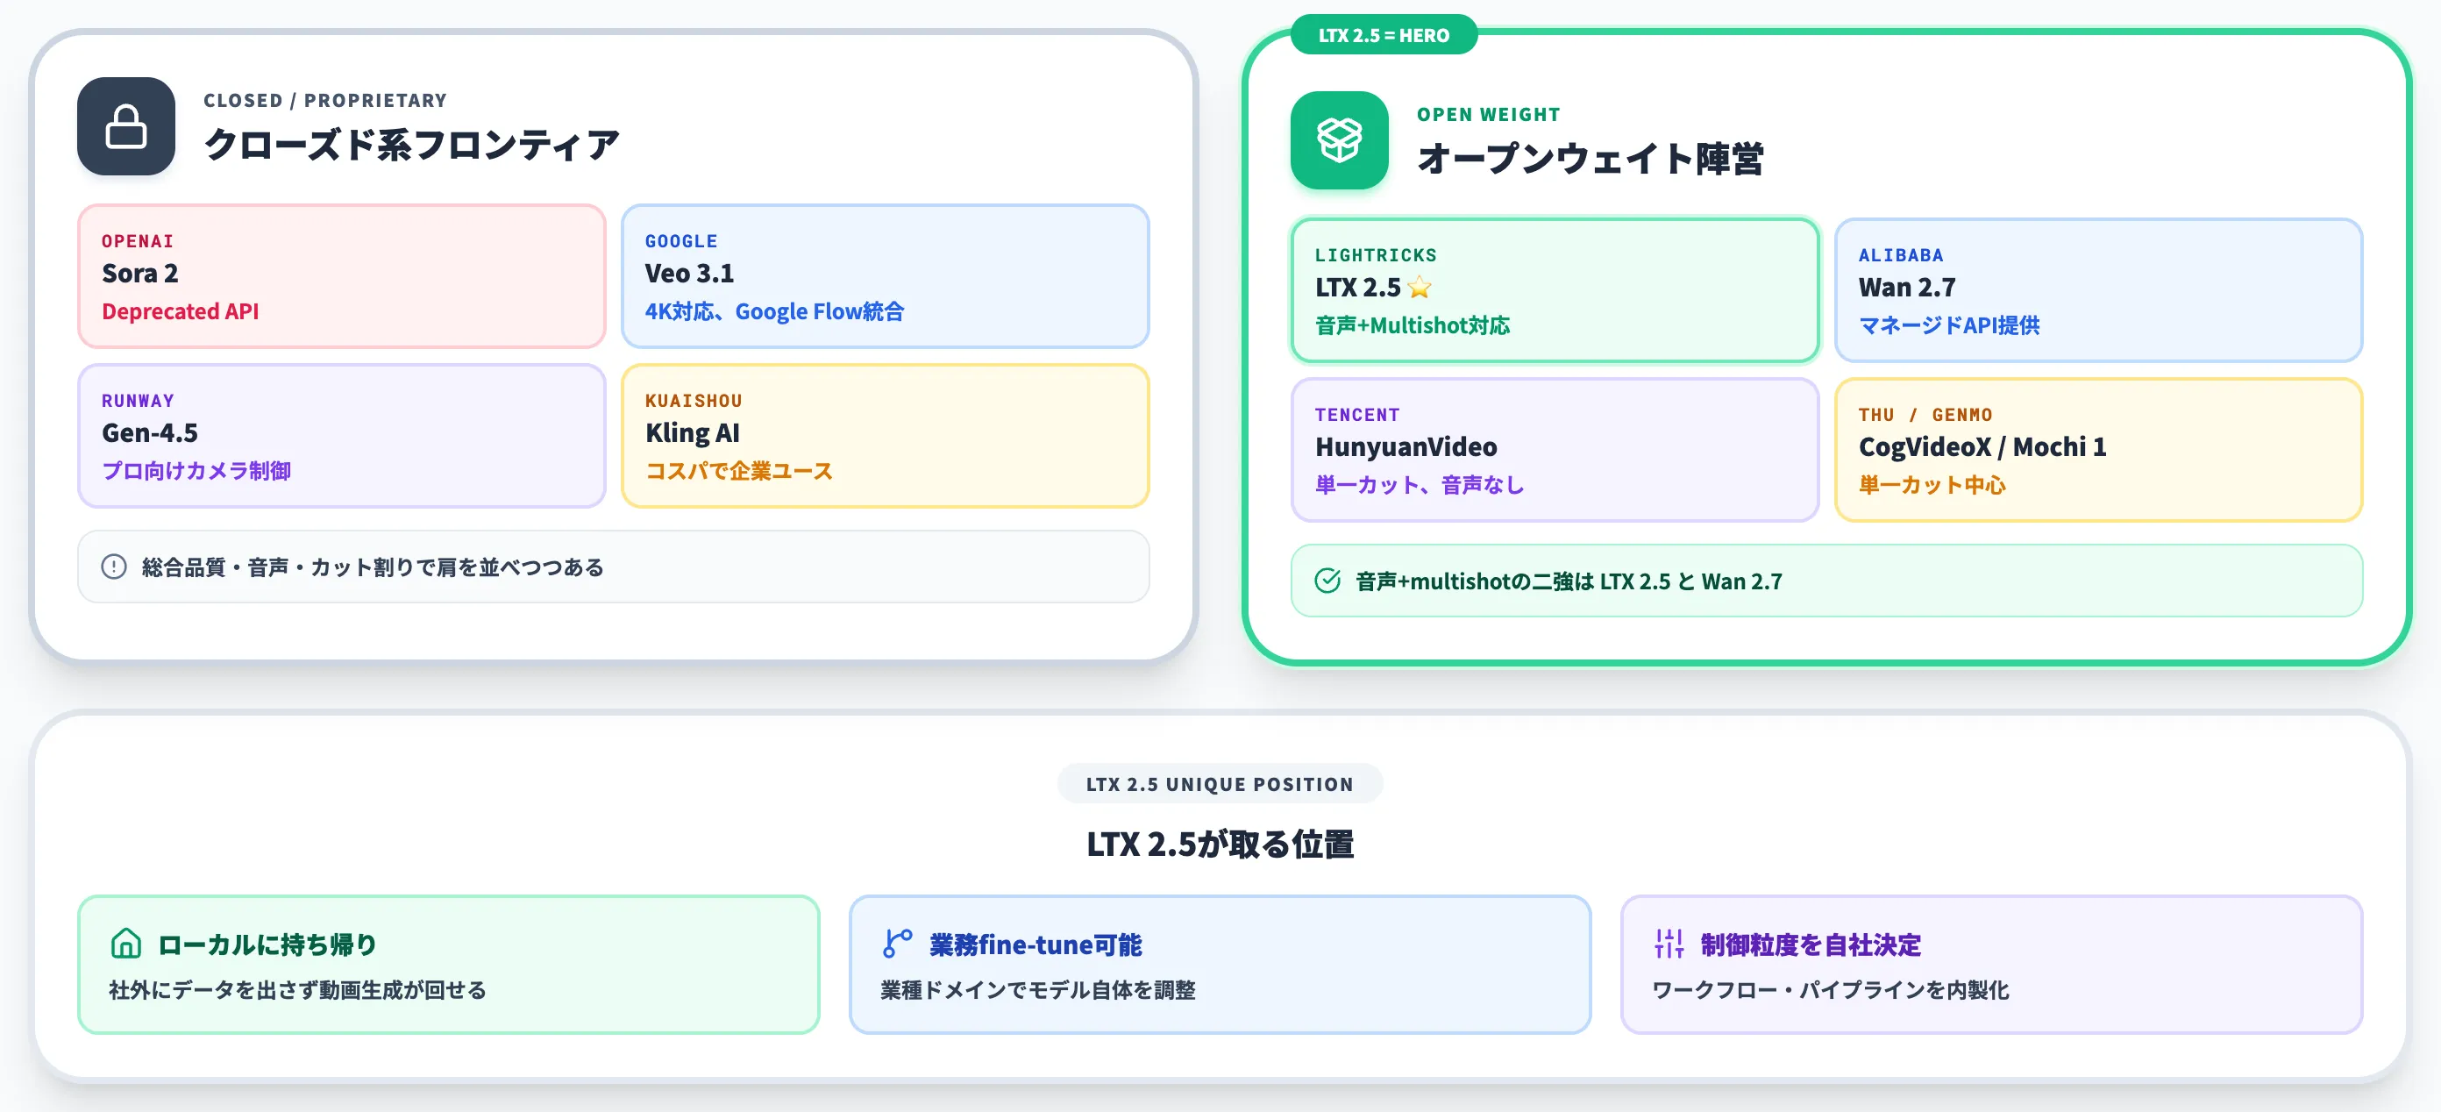Image resolution: width=2441 pixels, height=1112 pixels.
Task: Select the Google Veo 3.1 card
Action: (x=885, y=276)
